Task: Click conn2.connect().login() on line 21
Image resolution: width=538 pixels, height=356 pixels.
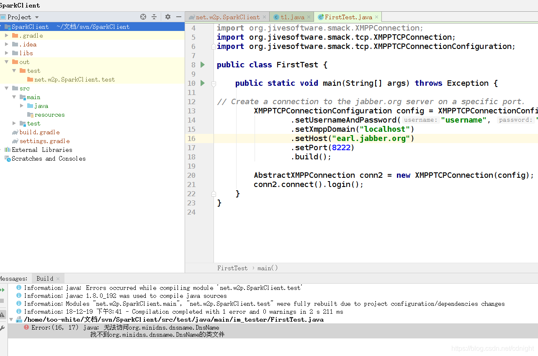Action: point(309,184)
